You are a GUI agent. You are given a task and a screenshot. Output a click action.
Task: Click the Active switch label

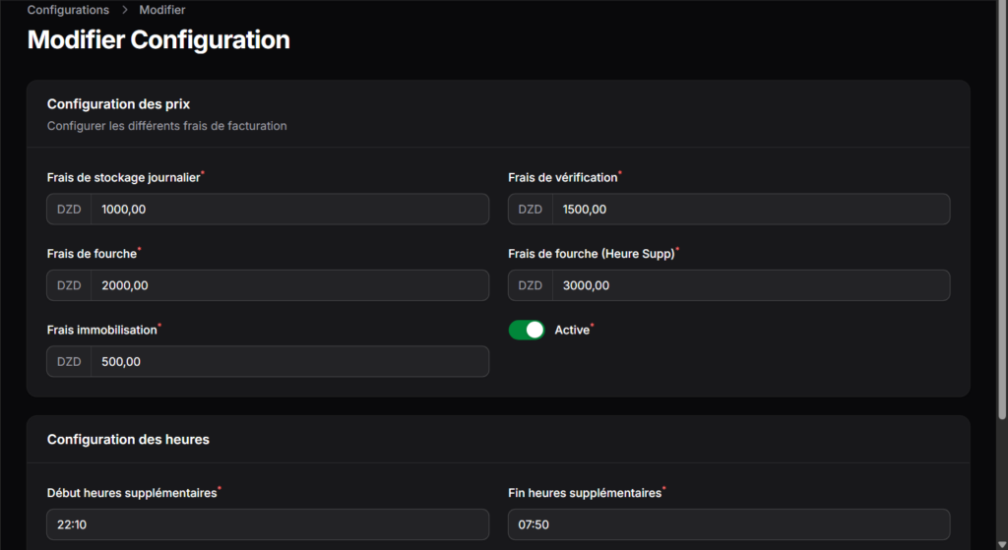coord(572,331)
